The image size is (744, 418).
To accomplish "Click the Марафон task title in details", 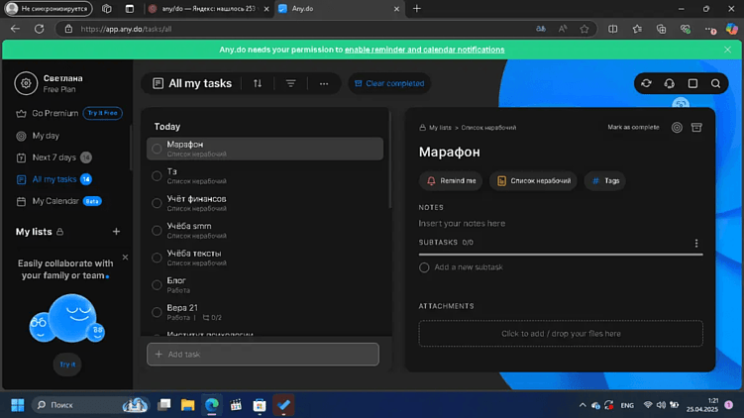I will tap(450, 152).
